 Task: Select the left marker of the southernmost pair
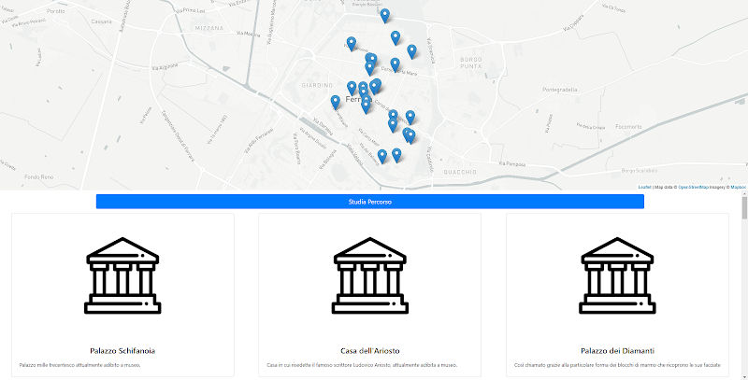click(381, 155)
